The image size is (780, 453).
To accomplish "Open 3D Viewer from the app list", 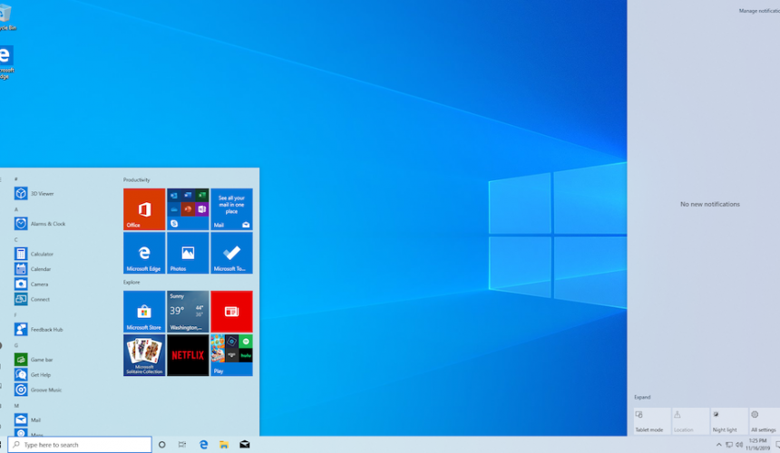I will [x=34, y=193].
